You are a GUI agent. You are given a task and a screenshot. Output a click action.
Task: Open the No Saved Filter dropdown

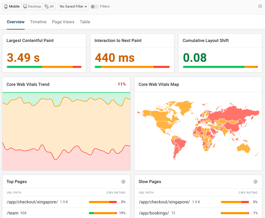tap(73, 6)
